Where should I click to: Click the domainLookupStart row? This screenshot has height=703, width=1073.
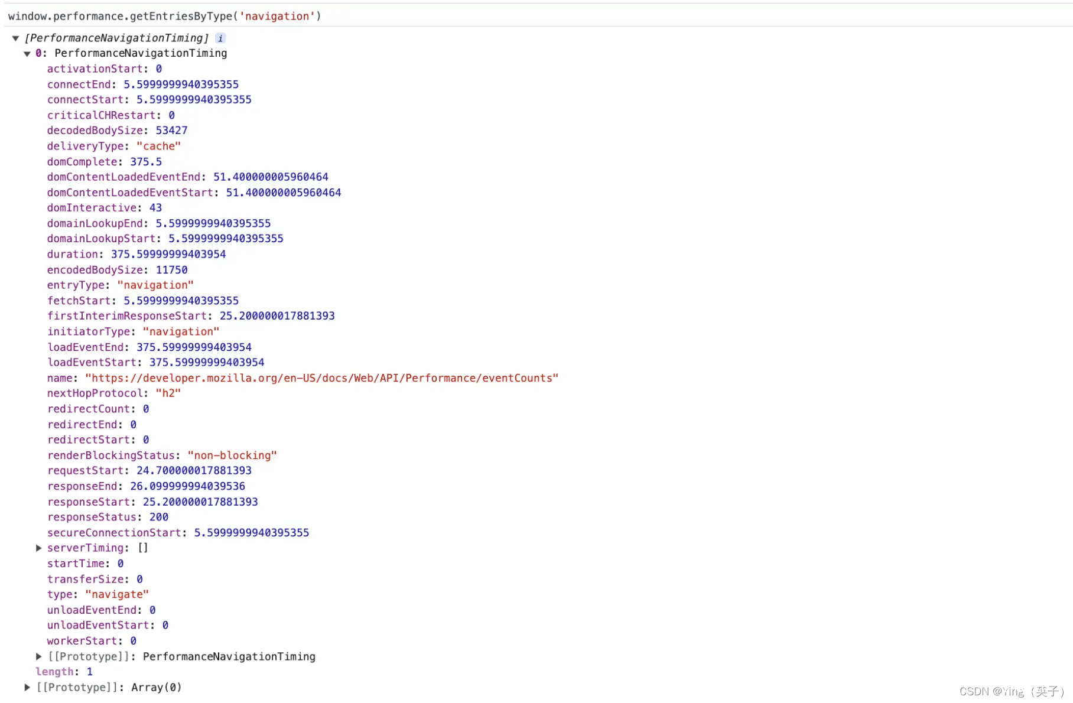pos(165,238)
